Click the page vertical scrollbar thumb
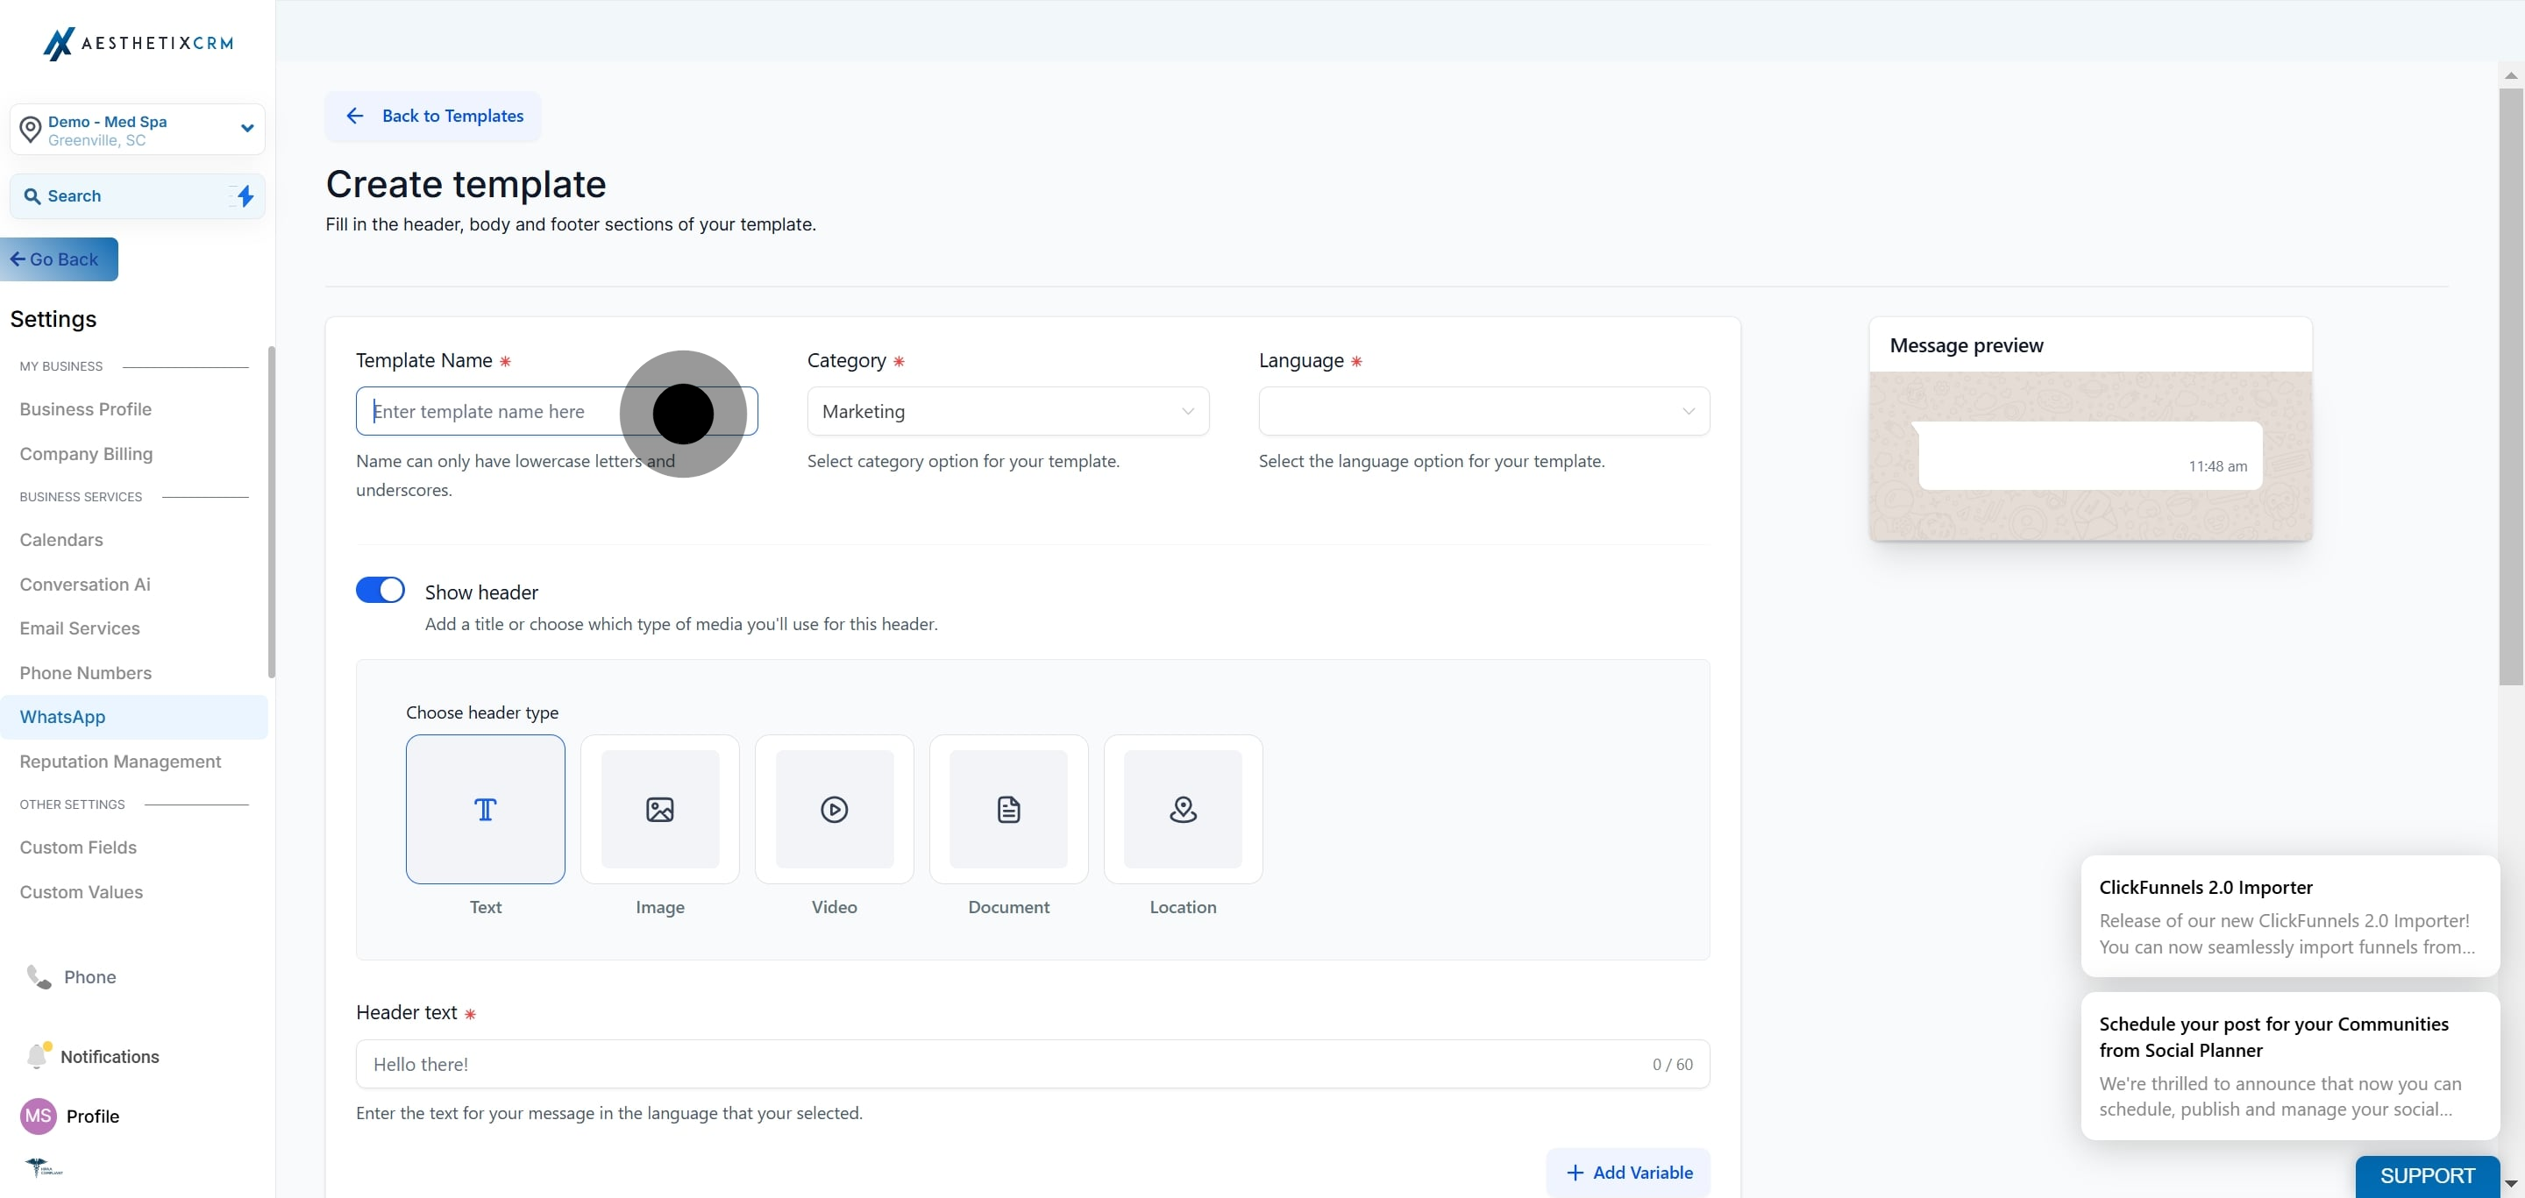This screenshot has height=1198, width=2525. pos(2510,387)
